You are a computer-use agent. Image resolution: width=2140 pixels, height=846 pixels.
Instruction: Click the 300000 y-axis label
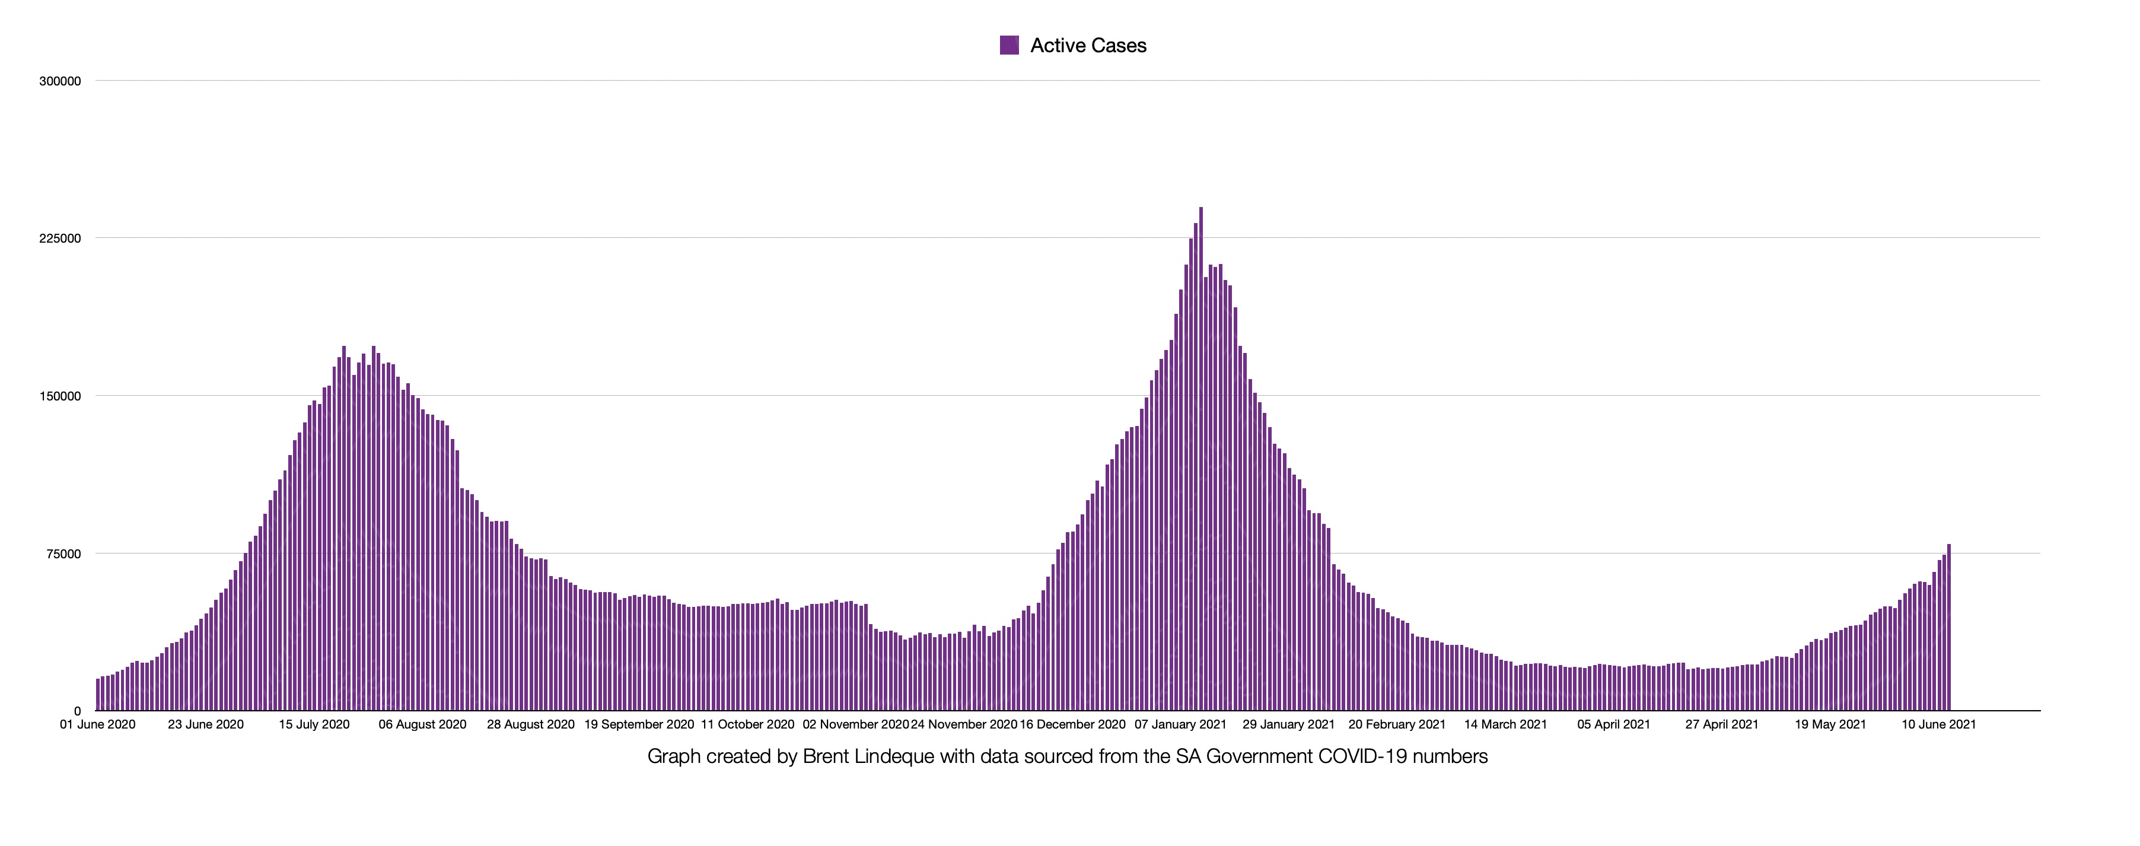click(60, 81)
